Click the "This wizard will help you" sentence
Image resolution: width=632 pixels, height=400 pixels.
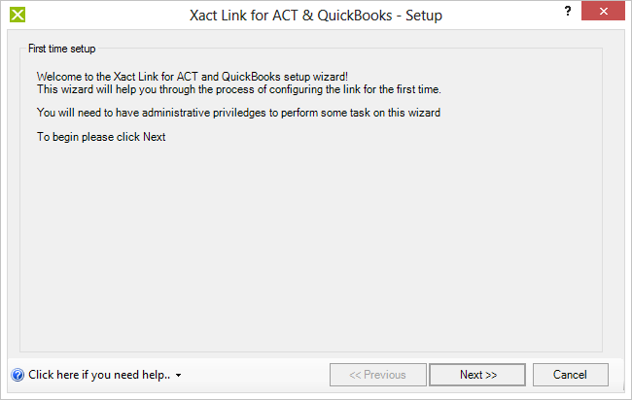(x=239, y=89)
